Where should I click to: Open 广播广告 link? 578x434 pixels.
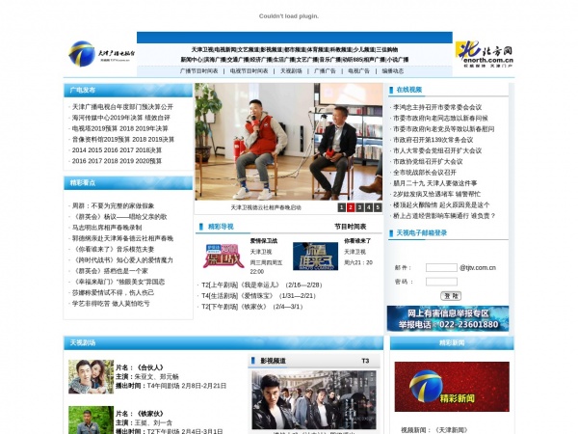pyautogui.click(x=325, y=70)
